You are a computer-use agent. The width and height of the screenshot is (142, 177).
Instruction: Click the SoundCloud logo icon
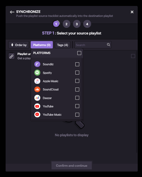[x=37, y=89]
